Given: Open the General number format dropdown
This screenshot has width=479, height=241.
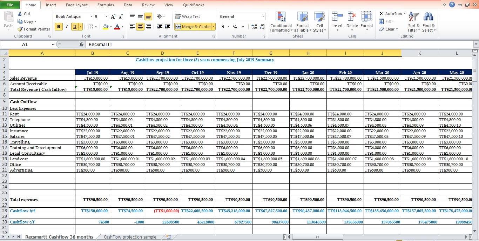Looking at the screenshot, I should [x=263, y=16].
